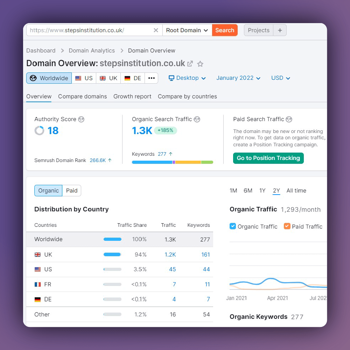The height and width of the screenshot is (350, 350).
Task: Click the globe icon beside Paid Search Traffic
Action: coord(289,119)
